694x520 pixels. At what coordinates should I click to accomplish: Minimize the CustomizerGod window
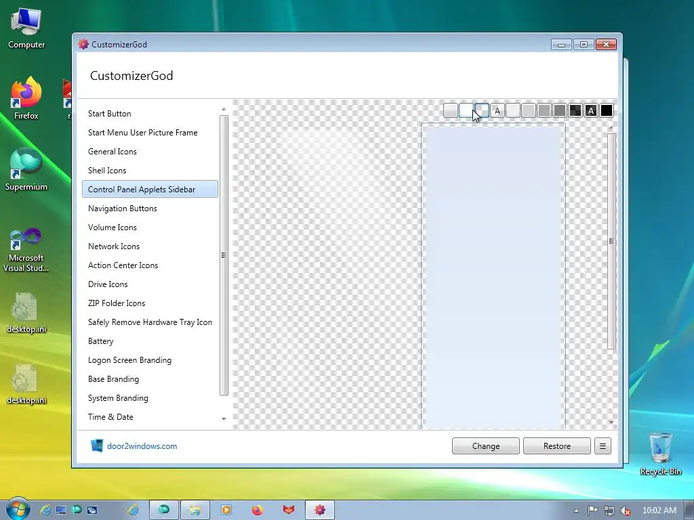coord(561,44)
